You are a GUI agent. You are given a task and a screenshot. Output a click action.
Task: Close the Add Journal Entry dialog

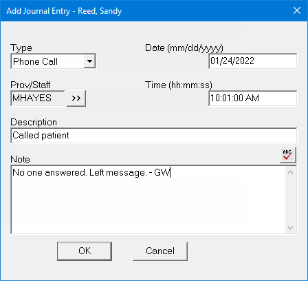click(x=297, y=10)
